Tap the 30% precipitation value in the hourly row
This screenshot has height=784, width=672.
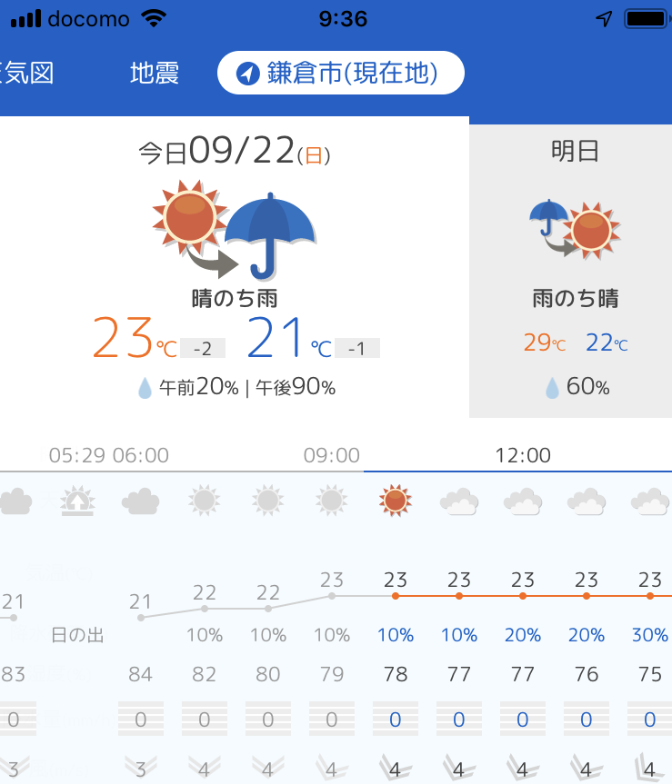tap(650, 635)
